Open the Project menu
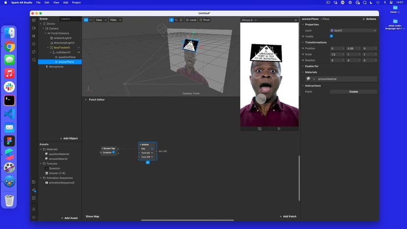The image size is (407, 229). [76, 2]
